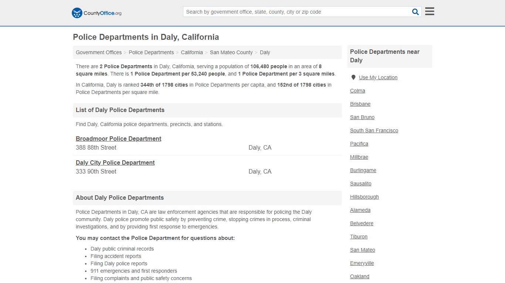The image size is (505, 283).
Task: Open the Belvedere link
Action: [x=362, y=223]
